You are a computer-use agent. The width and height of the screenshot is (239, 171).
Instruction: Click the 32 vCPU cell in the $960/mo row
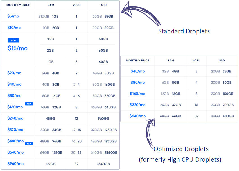click(x=76, y=164)
